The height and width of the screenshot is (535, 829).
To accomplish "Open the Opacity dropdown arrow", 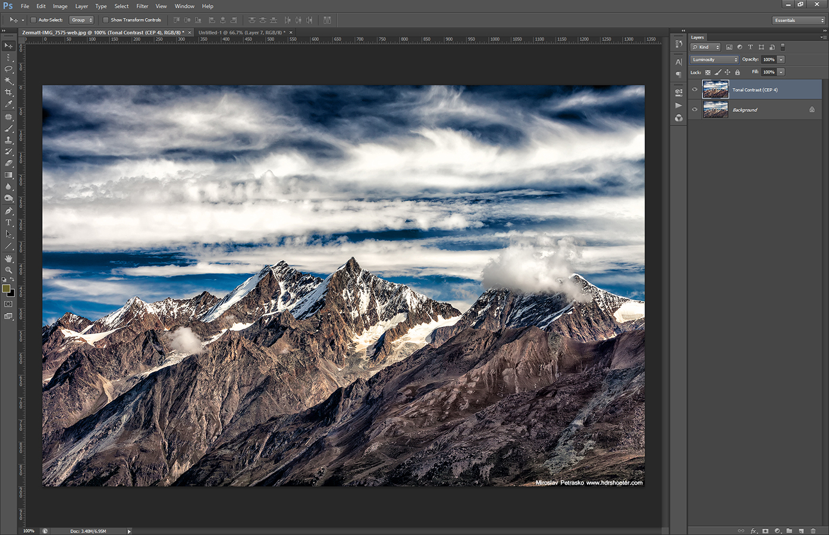I will tap(781, 59).
